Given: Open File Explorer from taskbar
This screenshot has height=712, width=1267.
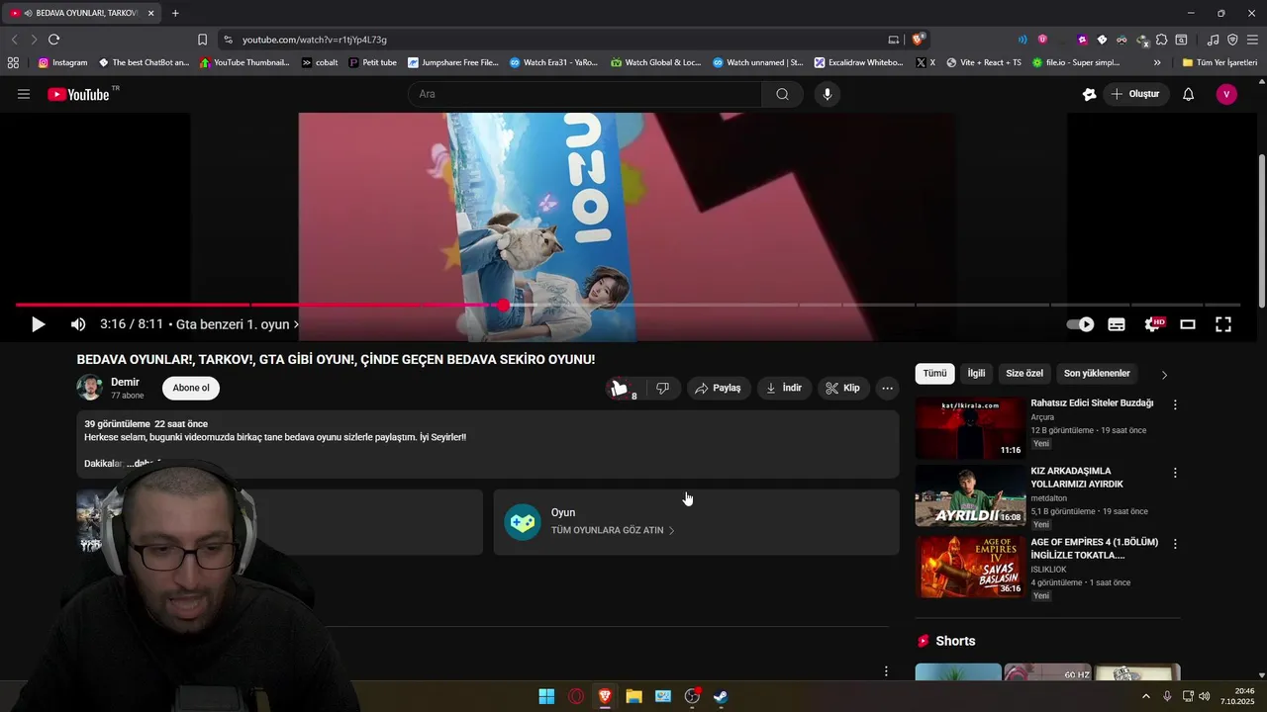Looking at the screenshot, I should (x=633, y=696).
